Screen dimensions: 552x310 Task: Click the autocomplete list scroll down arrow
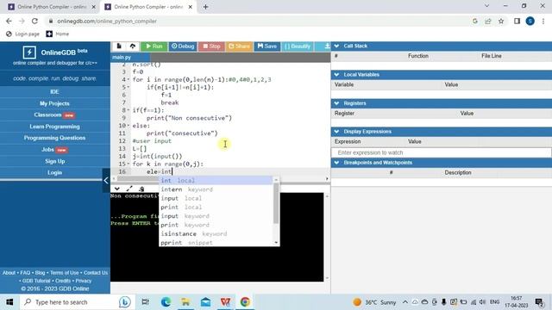tap(276, 243)
